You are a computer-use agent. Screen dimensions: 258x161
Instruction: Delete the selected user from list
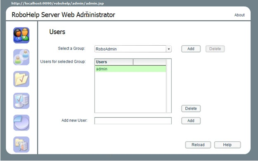tap(191, 108)
